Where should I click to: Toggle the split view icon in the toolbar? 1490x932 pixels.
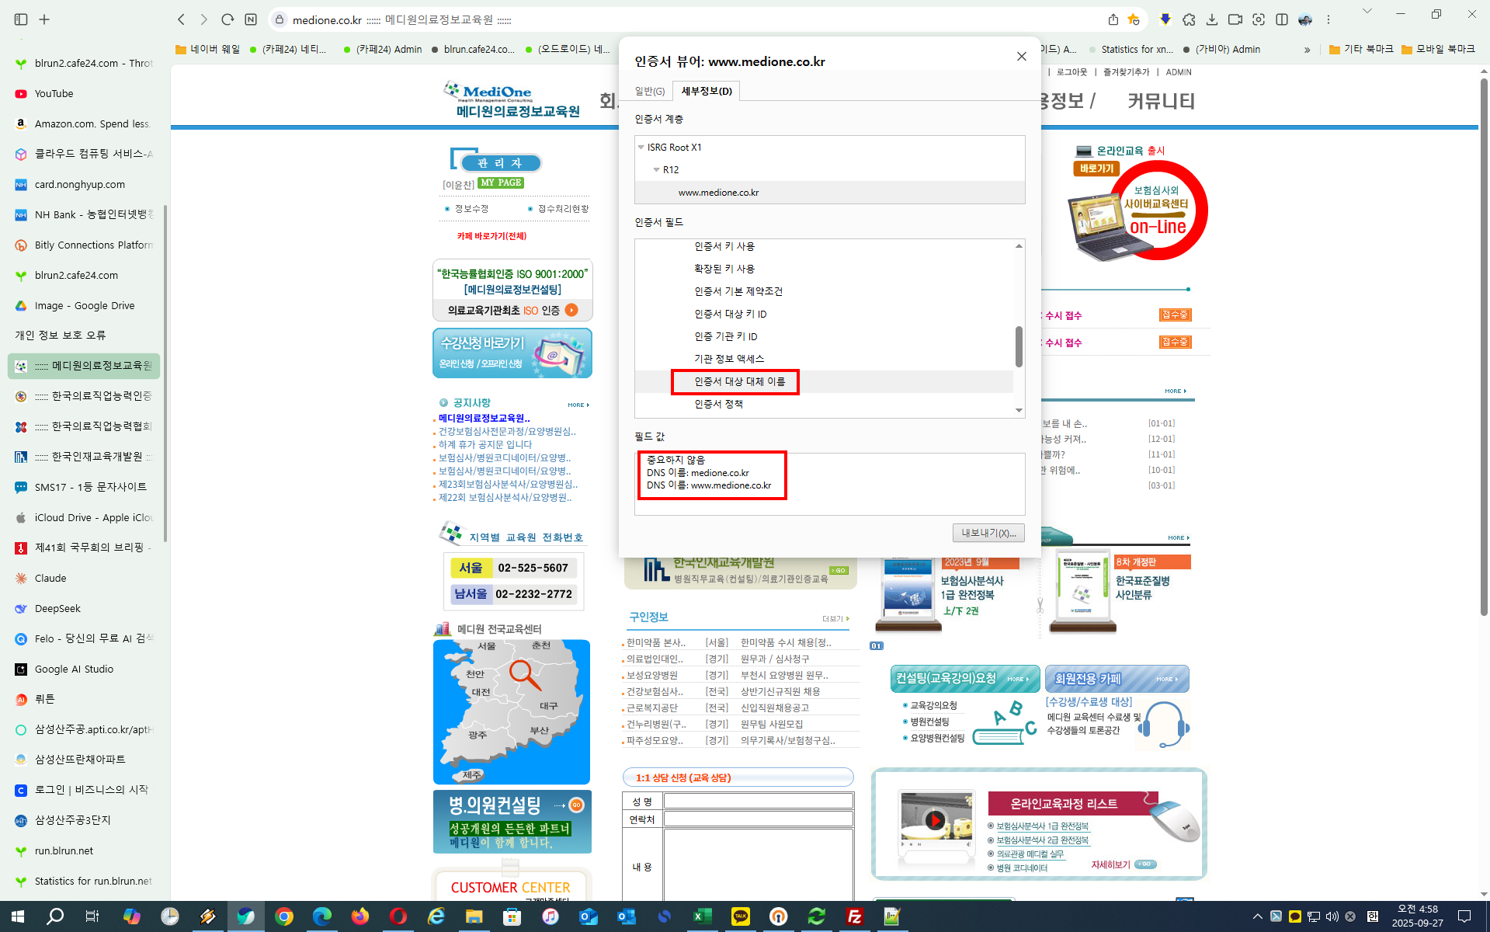tap(1282, 19)
